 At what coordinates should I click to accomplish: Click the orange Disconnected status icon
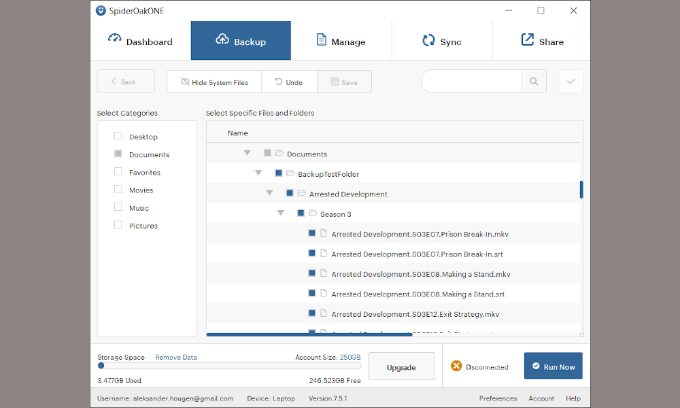pos(456,366)
